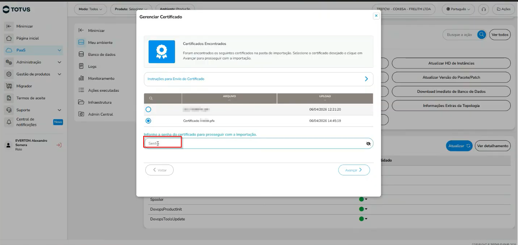518x245 pixels.
Task: Click Download imediato de Banco de Dados
Action: tap(451, 91)
